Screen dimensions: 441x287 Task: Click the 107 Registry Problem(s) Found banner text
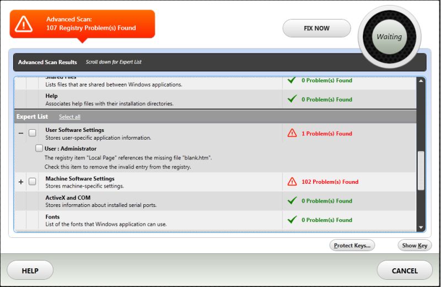[91, 28]
